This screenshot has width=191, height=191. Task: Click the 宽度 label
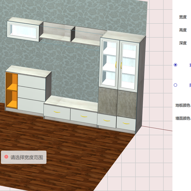(183, 17)
